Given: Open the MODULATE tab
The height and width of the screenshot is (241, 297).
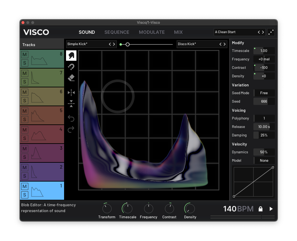Looking at the screenshot, I should point(152,32).
